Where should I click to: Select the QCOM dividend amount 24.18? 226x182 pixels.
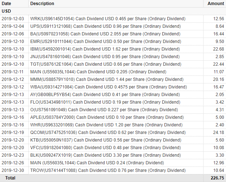click(218, 133)
